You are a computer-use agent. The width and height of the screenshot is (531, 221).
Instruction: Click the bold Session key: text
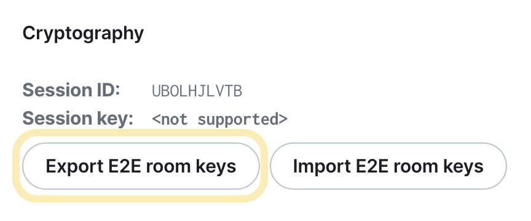[77, 118]
